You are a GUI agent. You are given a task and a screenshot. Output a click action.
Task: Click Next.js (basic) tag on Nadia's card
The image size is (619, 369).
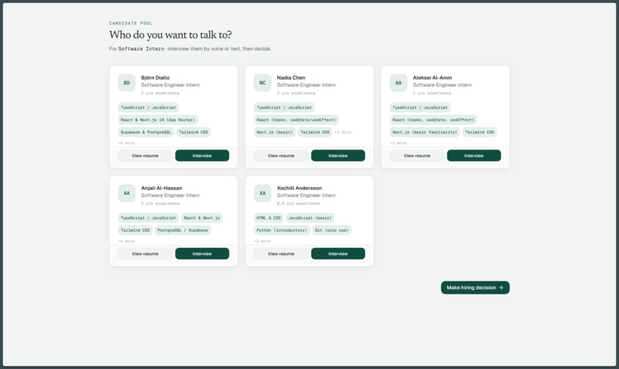point(274,132)
